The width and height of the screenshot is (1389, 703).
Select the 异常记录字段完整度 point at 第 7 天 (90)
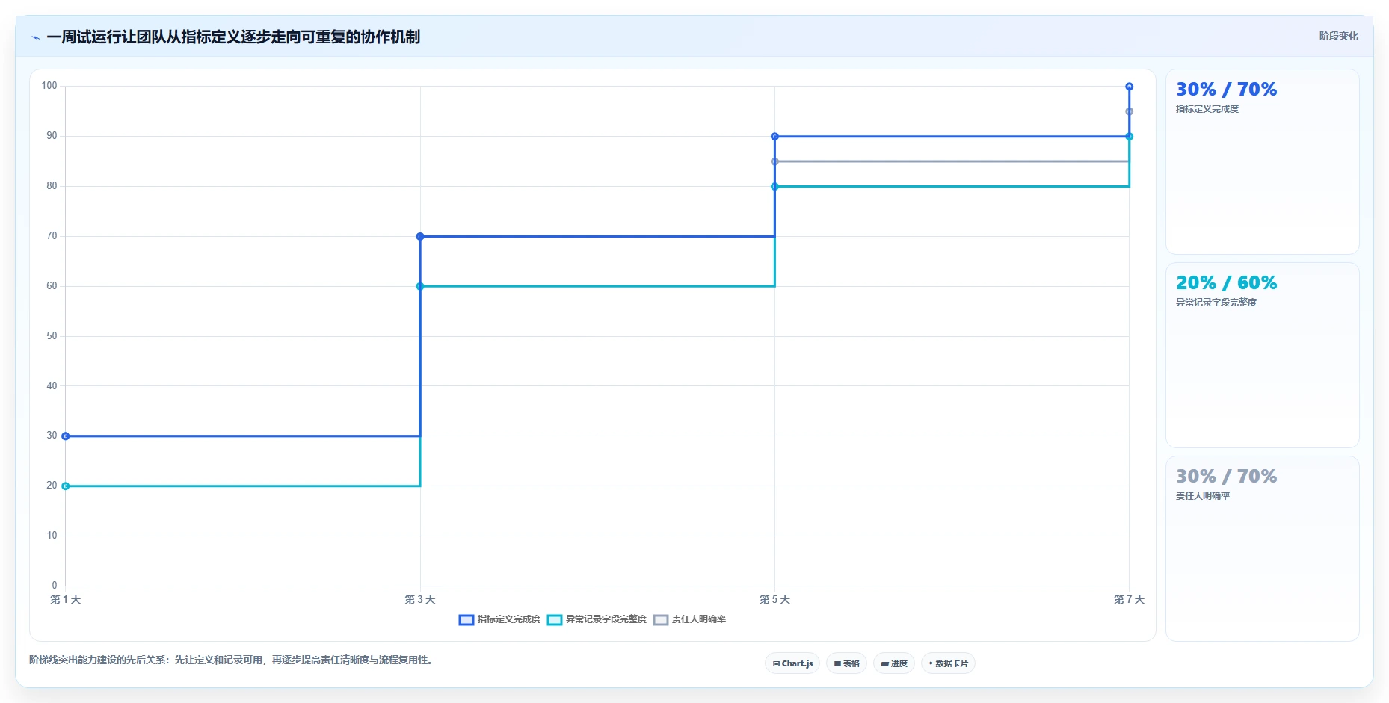(1129, 137)
